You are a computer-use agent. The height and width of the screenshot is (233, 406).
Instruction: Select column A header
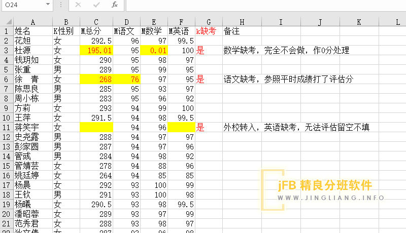(33, 22)
